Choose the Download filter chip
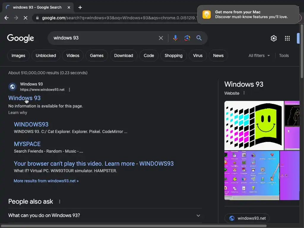 (123, 56)
